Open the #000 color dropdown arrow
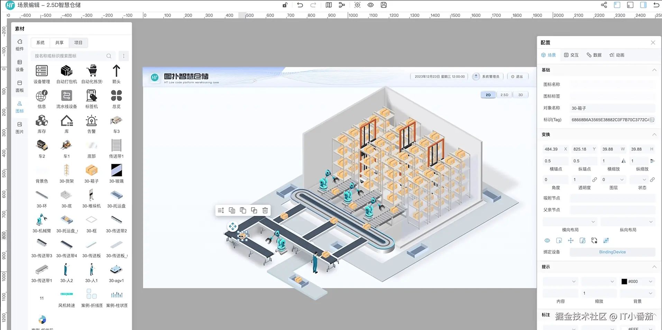This screenshot has height=330, width=662. click(650, 282)
